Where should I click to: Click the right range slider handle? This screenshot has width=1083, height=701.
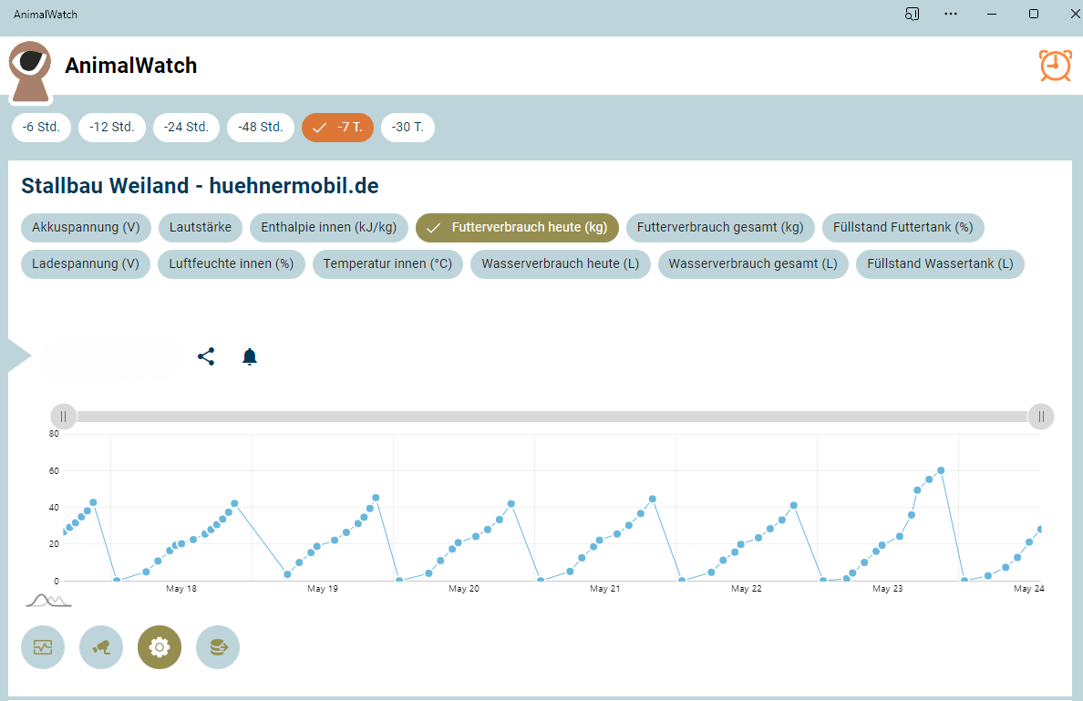1041,417
